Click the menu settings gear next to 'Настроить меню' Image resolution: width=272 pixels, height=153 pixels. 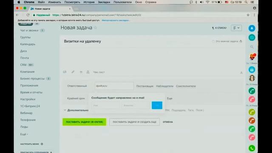[42, 144]
